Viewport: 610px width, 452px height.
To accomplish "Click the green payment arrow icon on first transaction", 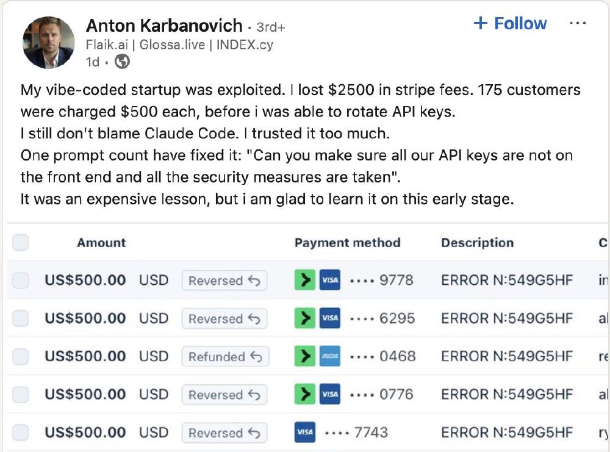I will 304,280.
